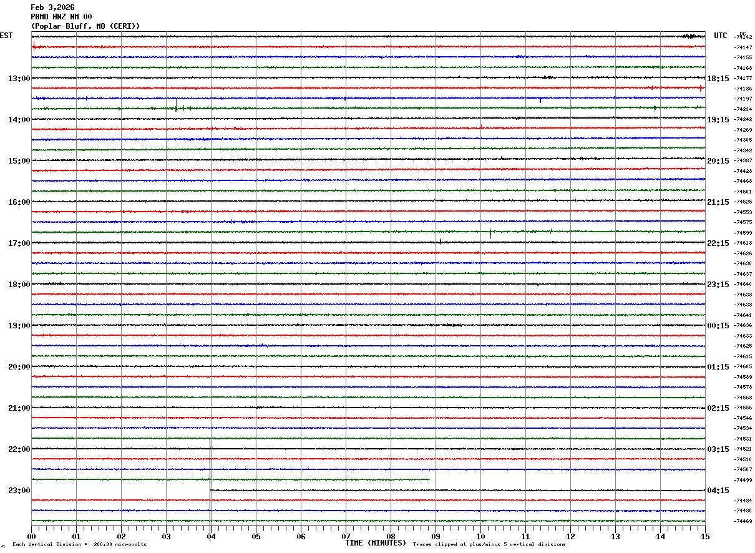Click DC offset value -74177
This screenshot has width=755, height=553.
point(743,79)
